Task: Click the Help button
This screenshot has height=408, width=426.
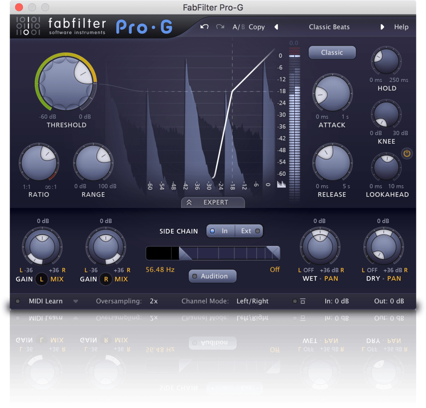Action: click(401, 27)
